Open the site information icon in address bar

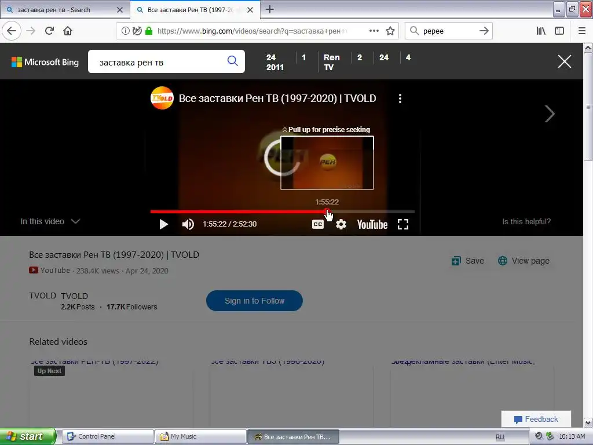125,31
